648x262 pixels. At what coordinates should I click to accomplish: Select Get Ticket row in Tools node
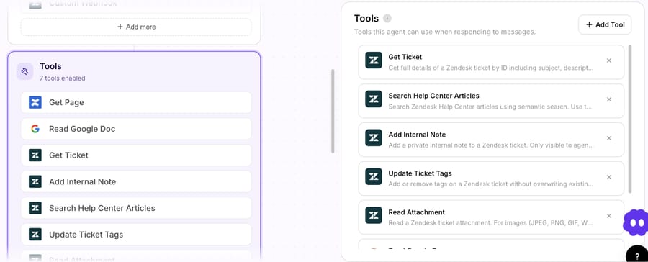point(136,155)
